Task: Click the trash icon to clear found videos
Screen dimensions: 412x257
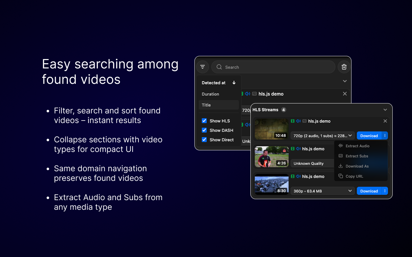Action: (344, 67)
